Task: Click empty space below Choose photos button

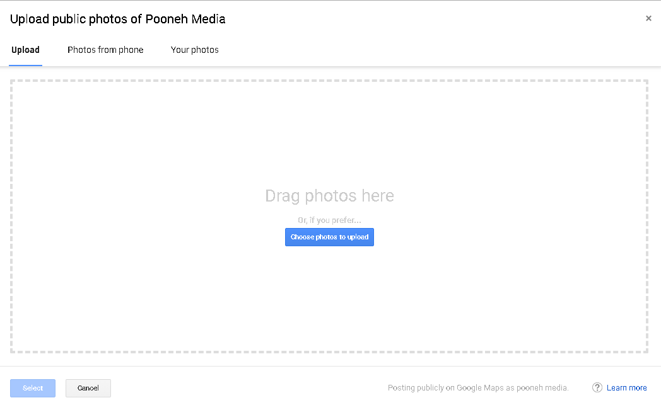Action: tap(329, 296)
